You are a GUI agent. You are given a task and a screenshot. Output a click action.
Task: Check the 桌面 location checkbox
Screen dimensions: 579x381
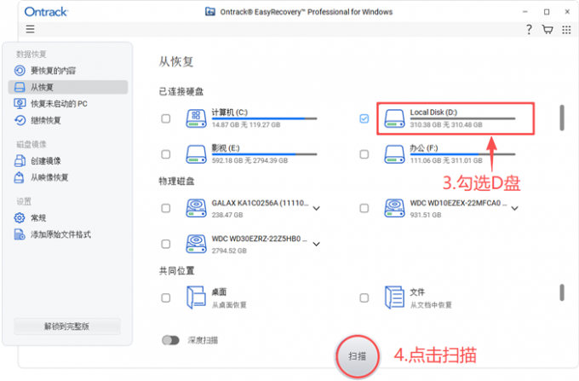pyautogui.click(x=166, y=297)
